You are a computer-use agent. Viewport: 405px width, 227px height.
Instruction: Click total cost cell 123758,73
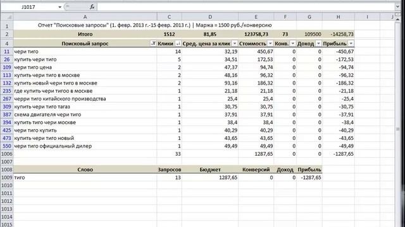point(256,34)
